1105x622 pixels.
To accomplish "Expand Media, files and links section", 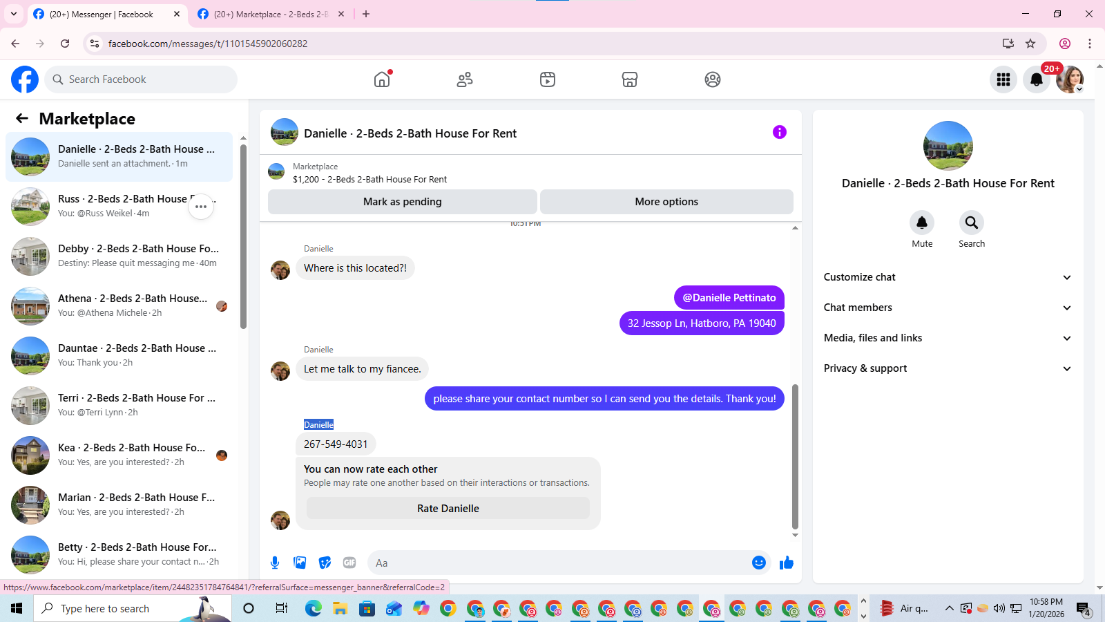I will point(948,338).
